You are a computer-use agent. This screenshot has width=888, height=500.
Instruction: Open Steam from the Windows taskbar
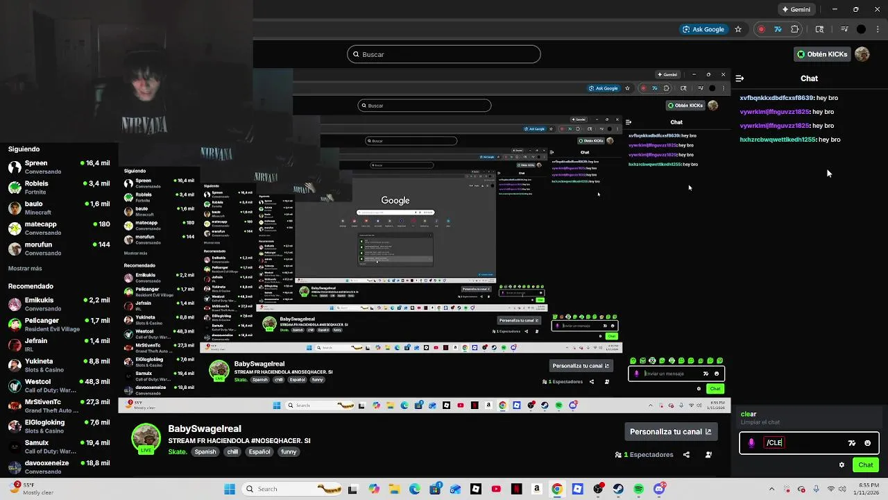click(618, 489)
